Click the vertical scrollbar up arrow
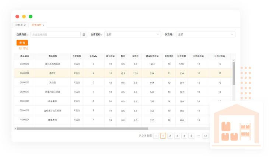 coord(234,61)
